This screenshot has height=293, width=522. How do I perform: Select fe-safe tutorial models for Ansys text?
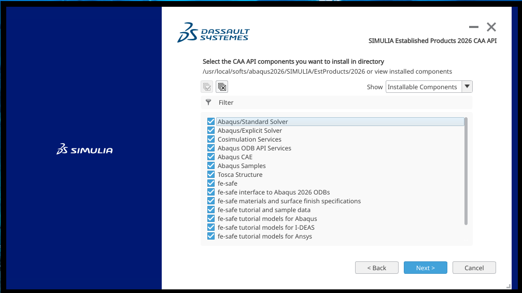pos(265,236)
